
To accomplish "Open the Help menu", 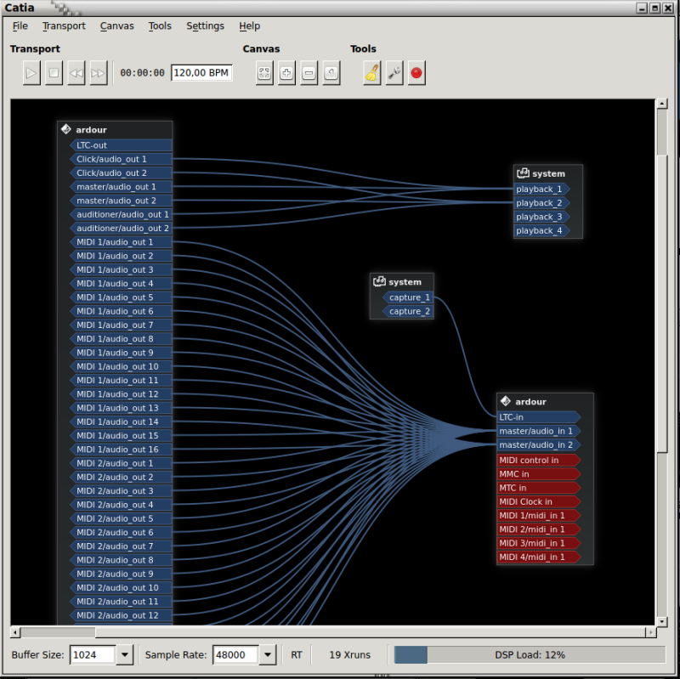I will (x=249, y=26).
